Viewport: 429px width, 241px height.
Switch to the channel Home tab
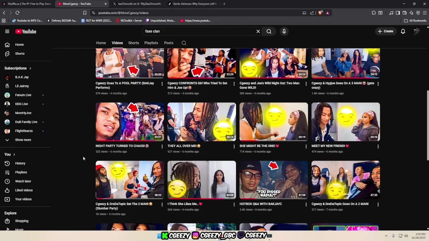click(x=101, y=43)
